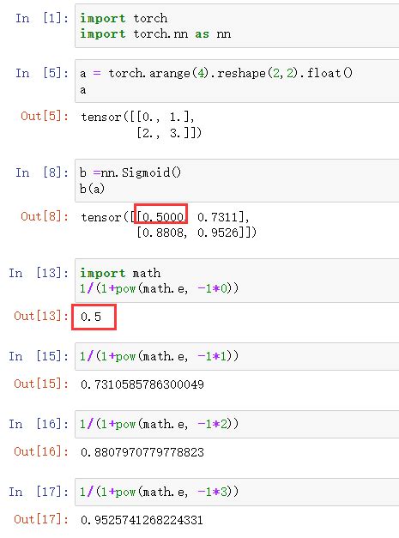
Task: Click tensor value 0.9526 in Out[8]
Action: [x=217, y=233]
